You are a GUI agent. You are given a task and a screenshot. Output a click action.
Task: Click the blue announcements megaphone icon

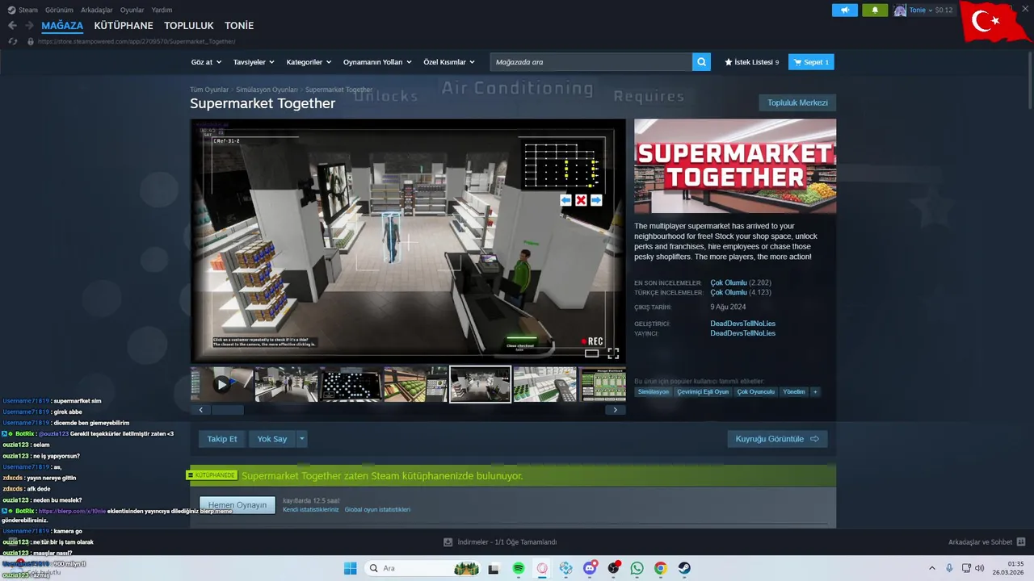845,10
